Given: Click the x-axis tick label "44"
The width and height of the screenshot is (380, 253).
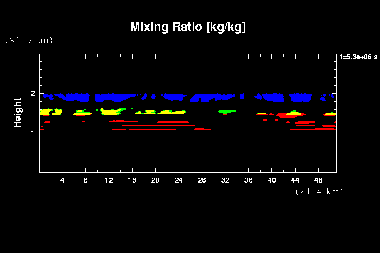Looking at the screenshot, I should coord(295,180).
